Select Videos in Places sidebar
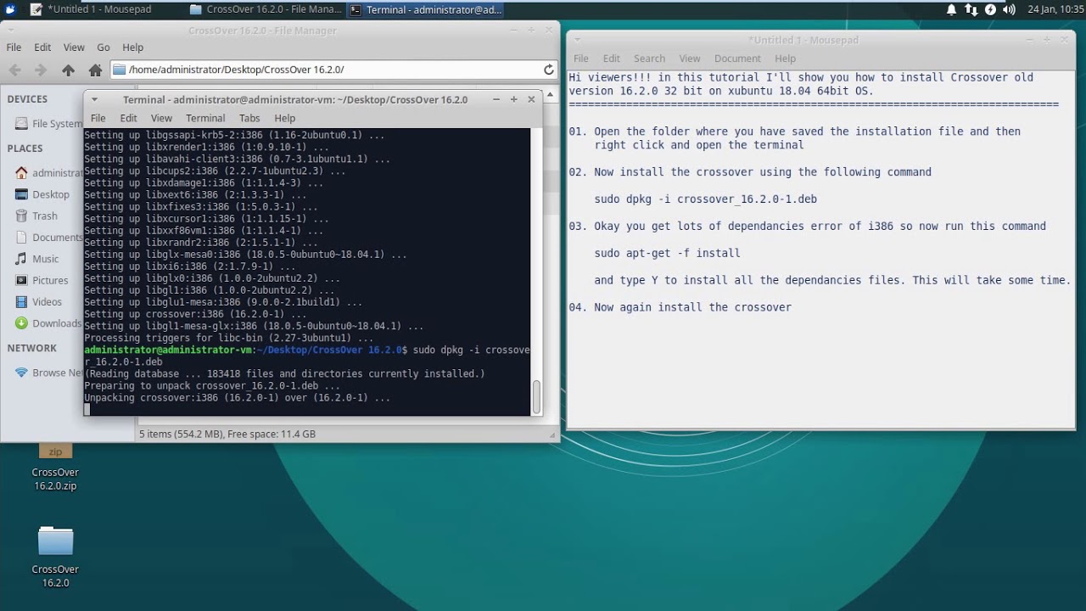 [x=39, y=301]
